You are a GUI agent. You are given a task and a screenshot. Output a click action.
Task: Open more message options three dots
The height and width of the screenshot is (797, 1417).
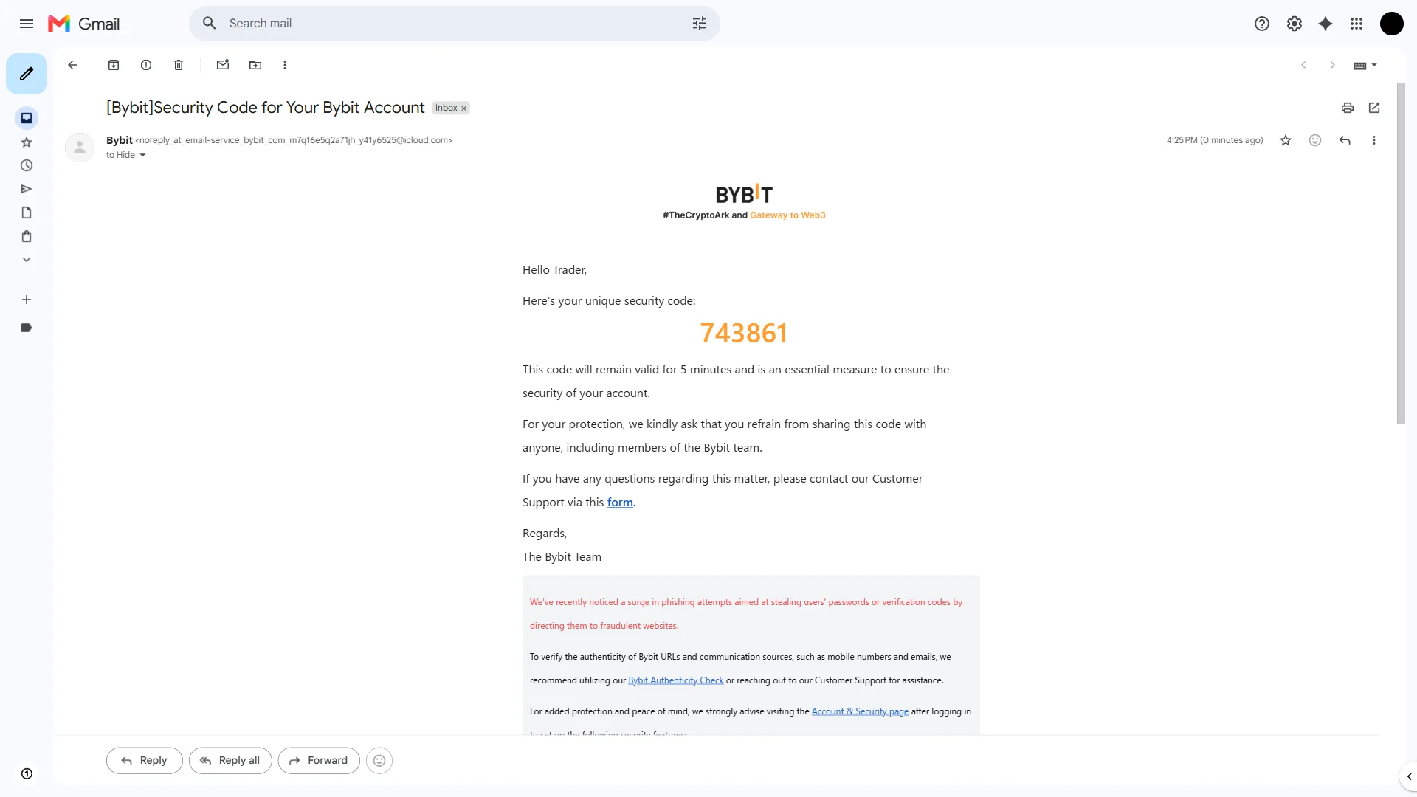(x=1374, y=140)
